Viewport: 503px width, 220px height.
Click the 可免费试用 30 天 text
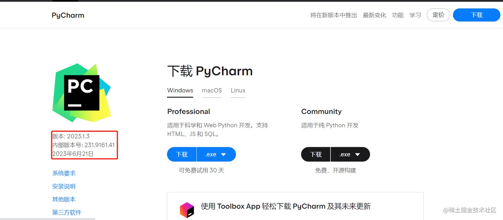tap(202, 170)
